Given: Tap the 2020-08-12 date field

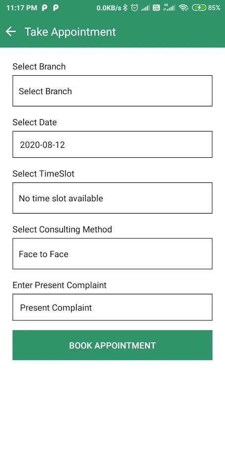Looking at the screenshot, I should point(112,144).
